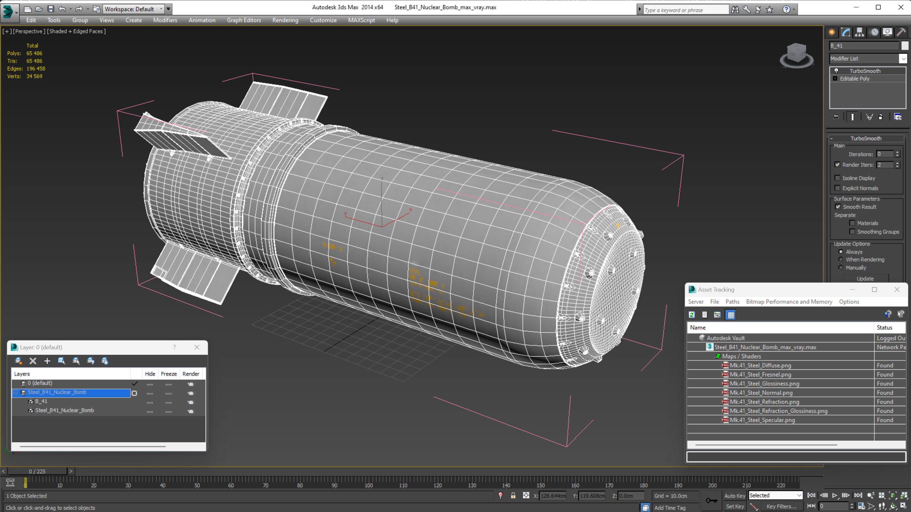Open the Modifiers menu
This screenshot has height=512, width=911.
coord(165,20)
